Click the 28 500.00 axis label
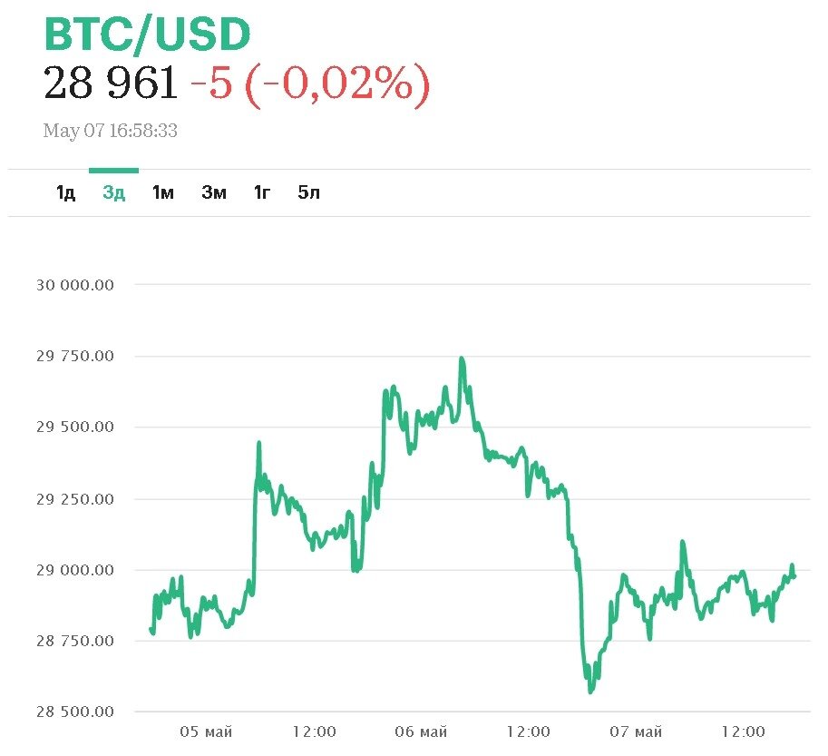Screen dimensions: 828x756 [75, 712]
